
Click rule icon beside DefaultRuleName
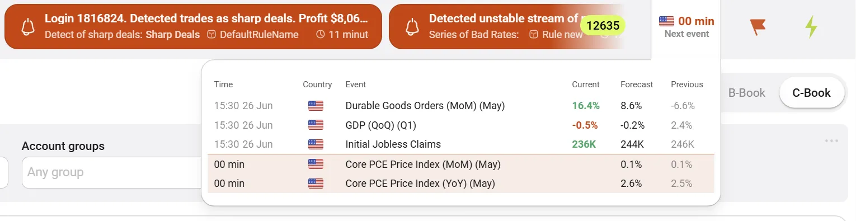(211, 34)
